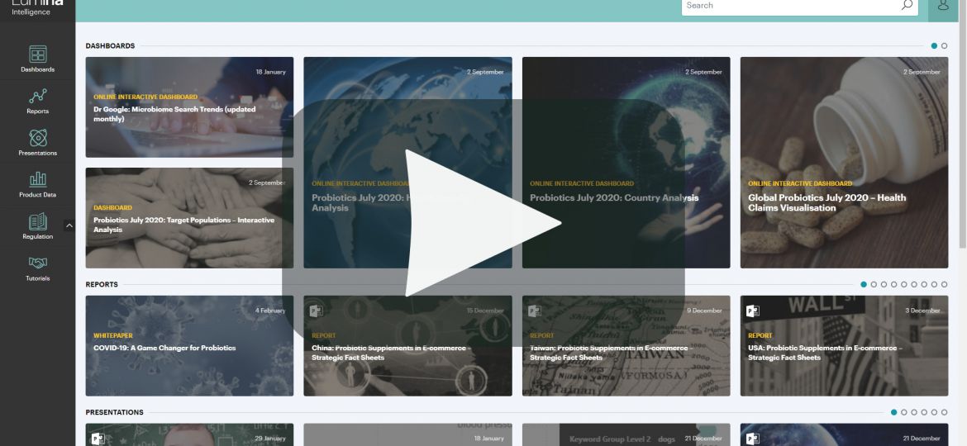This screenshot has width=967, height=446.
Task: Click the Tutorials label in sidebar
Action: [38, 278]
